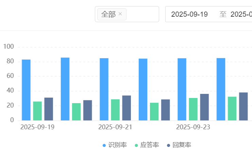Click the dark blue 回复率 bar for 2025-09-23
Image resolution: width=252 pixels, height=149 pixels.
pyautogui.click(x=204, y=107)
